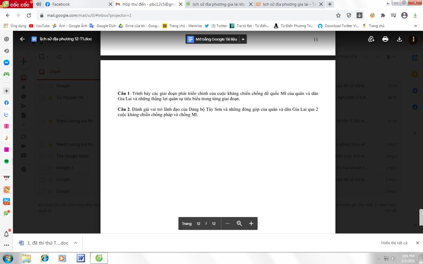Click the address bar URL field
Viewport: 423px width, 264px height.
186,15
